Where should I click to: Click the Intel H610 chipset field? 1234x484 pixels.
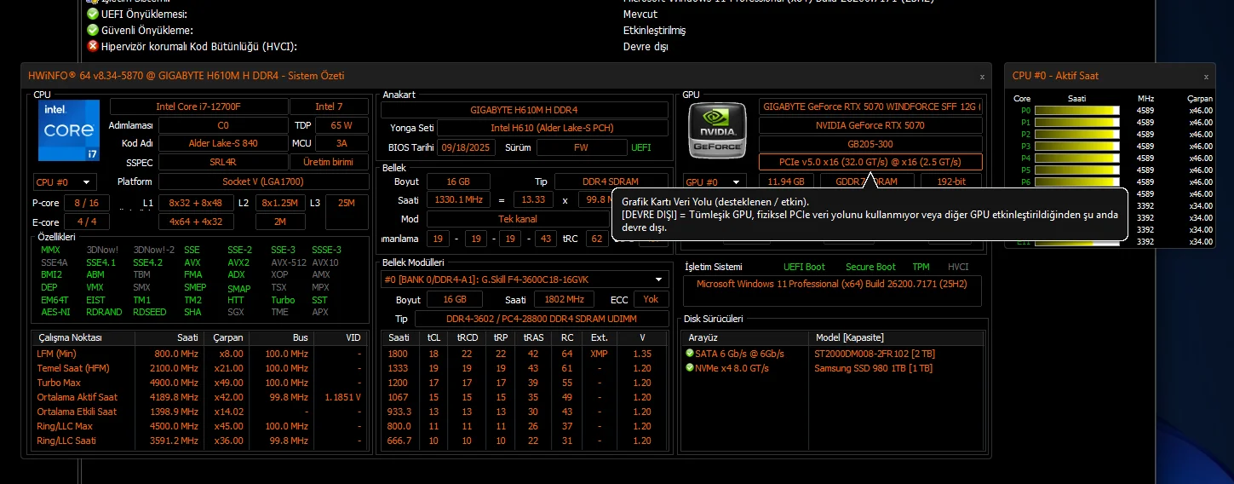(552, 128)
